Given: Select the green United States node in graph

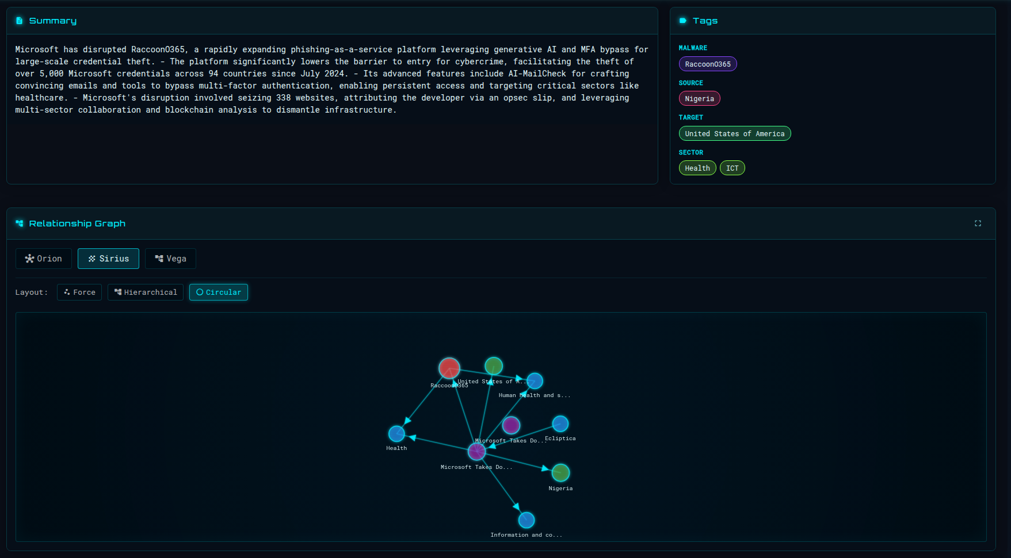Looking at the screenshot, I should (x=494, y=366).
